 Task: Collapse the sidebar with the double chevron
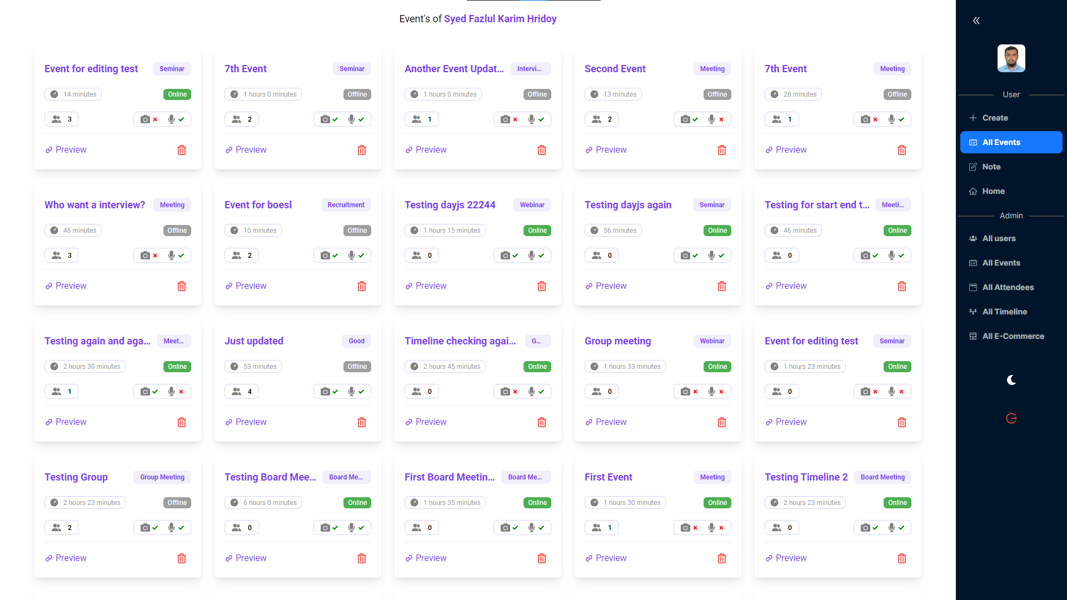pyautogui.click(x=976, y=20)
